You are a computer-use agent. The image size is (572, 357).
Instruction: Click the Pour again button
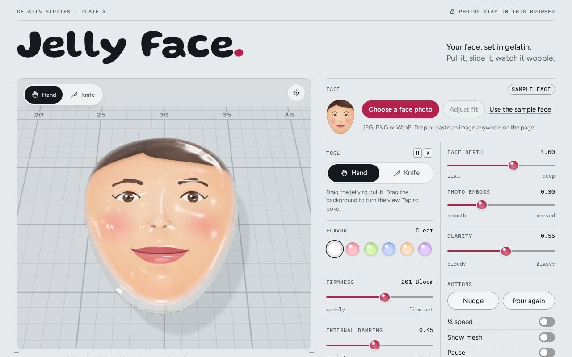pyautogui.click(x=529, y=301)
